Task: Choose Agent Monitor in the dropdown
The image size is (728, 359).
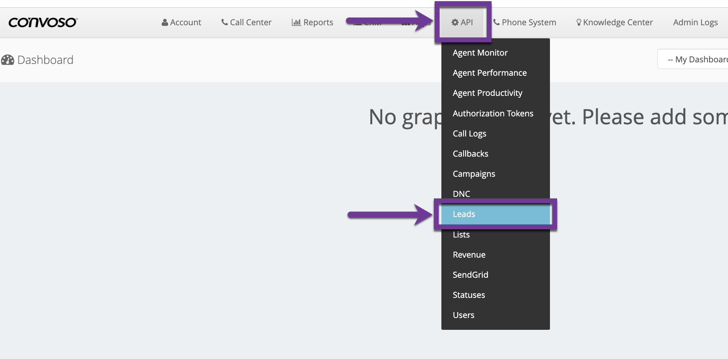Action: point(480,53)
